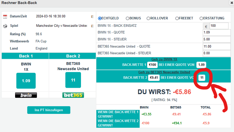Image resolution: width=234 pixels, height=132 pixels.
Task: Edit the BWIN 1X Steuer field
Action: (217, 39)
